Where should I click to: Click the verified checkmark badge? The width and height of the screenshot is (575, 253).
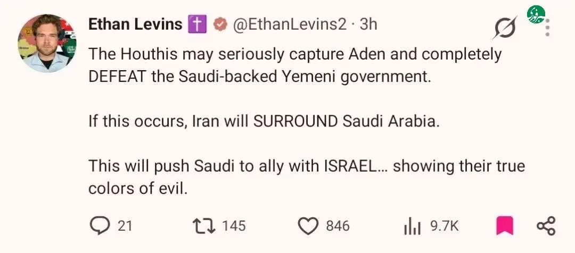[219, 25]
